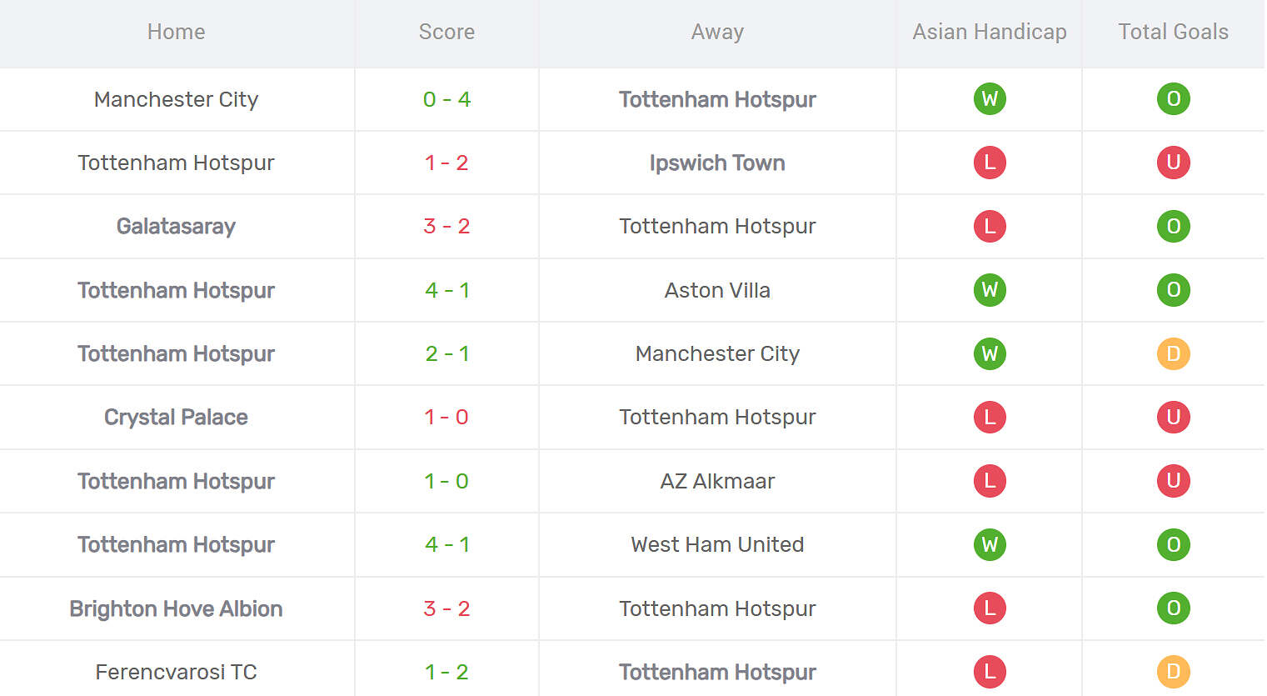The width and height of the screenshot is (1267, 696).
Task: Toggle the W result for West Ham United match
Action: [990, 544]
